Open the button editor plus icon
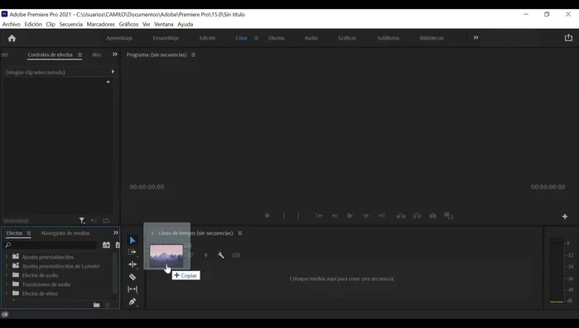 [x=565, y=216]
